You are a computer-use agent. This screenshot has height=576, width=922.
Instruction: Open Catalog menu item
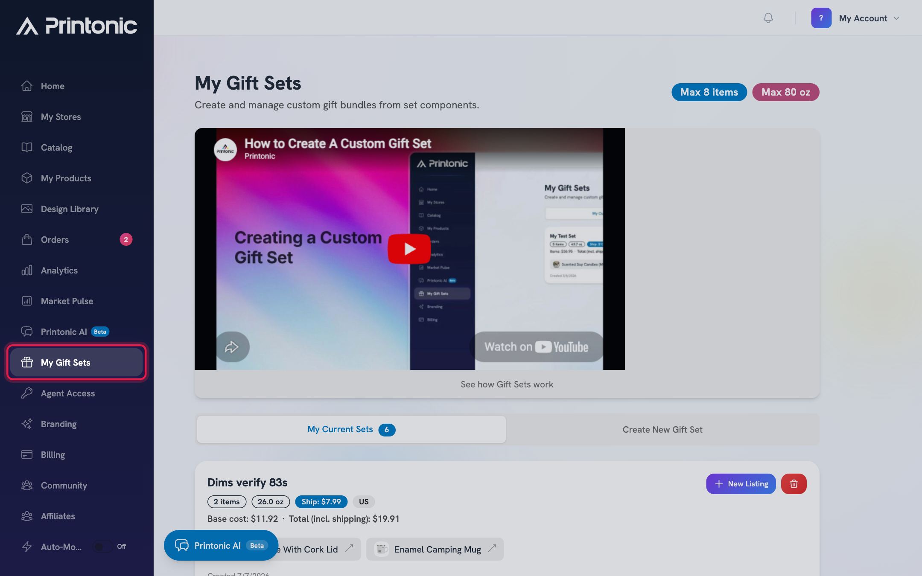[76, 147]
